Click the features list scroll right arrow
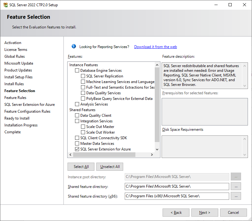 point(152,155)
